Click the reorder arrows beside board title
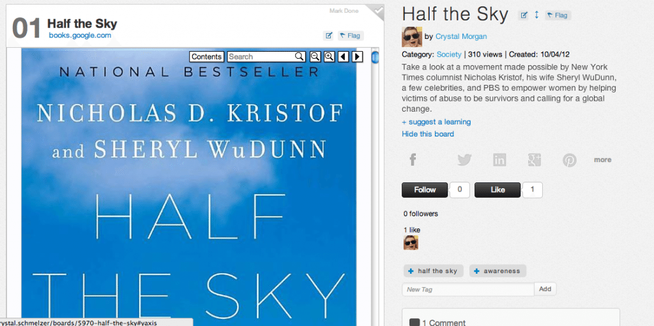The height and width of the screenshot is (326, 654). coord(536,15)
